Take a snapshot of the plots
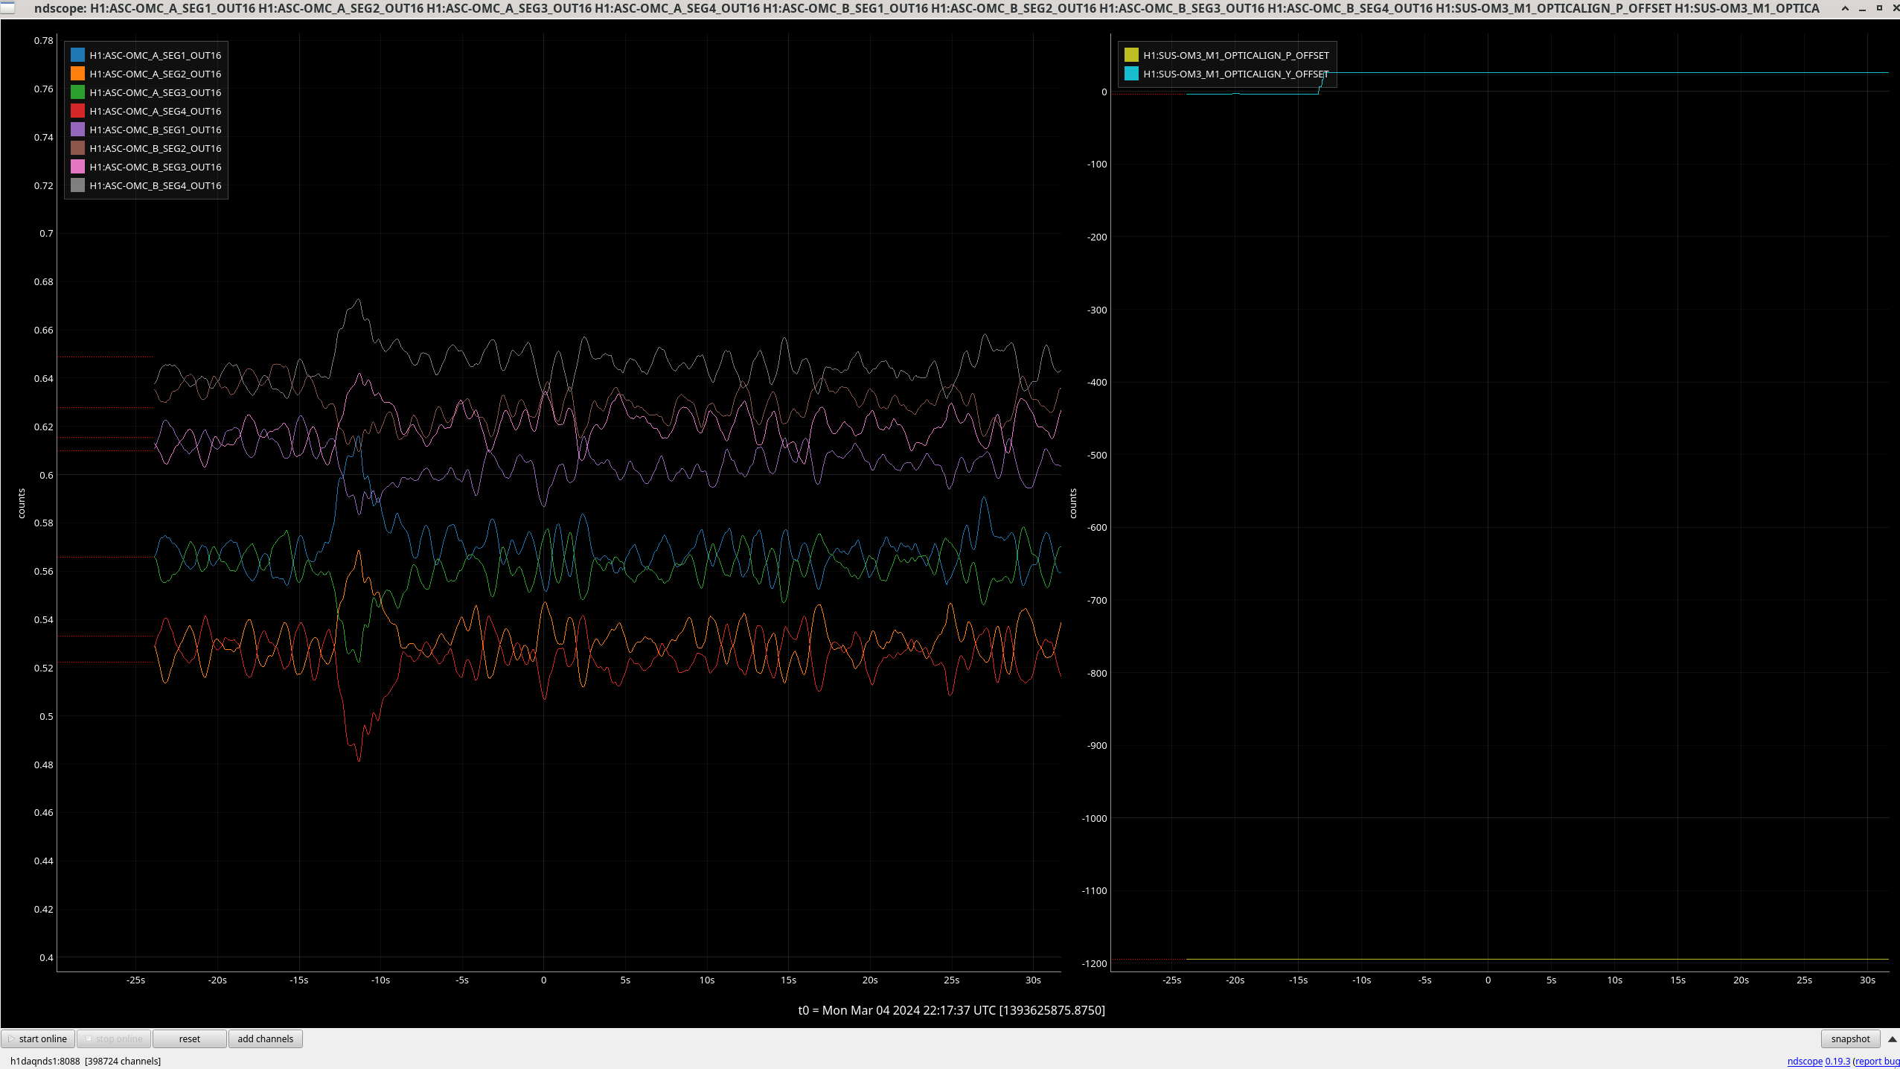Viewport: 1900px width, 1069px height. point(1849,1038)
